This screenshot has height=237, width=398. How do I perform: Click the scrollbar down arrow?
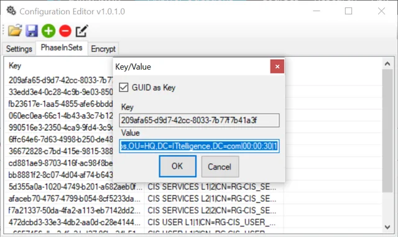coord(387,227)
